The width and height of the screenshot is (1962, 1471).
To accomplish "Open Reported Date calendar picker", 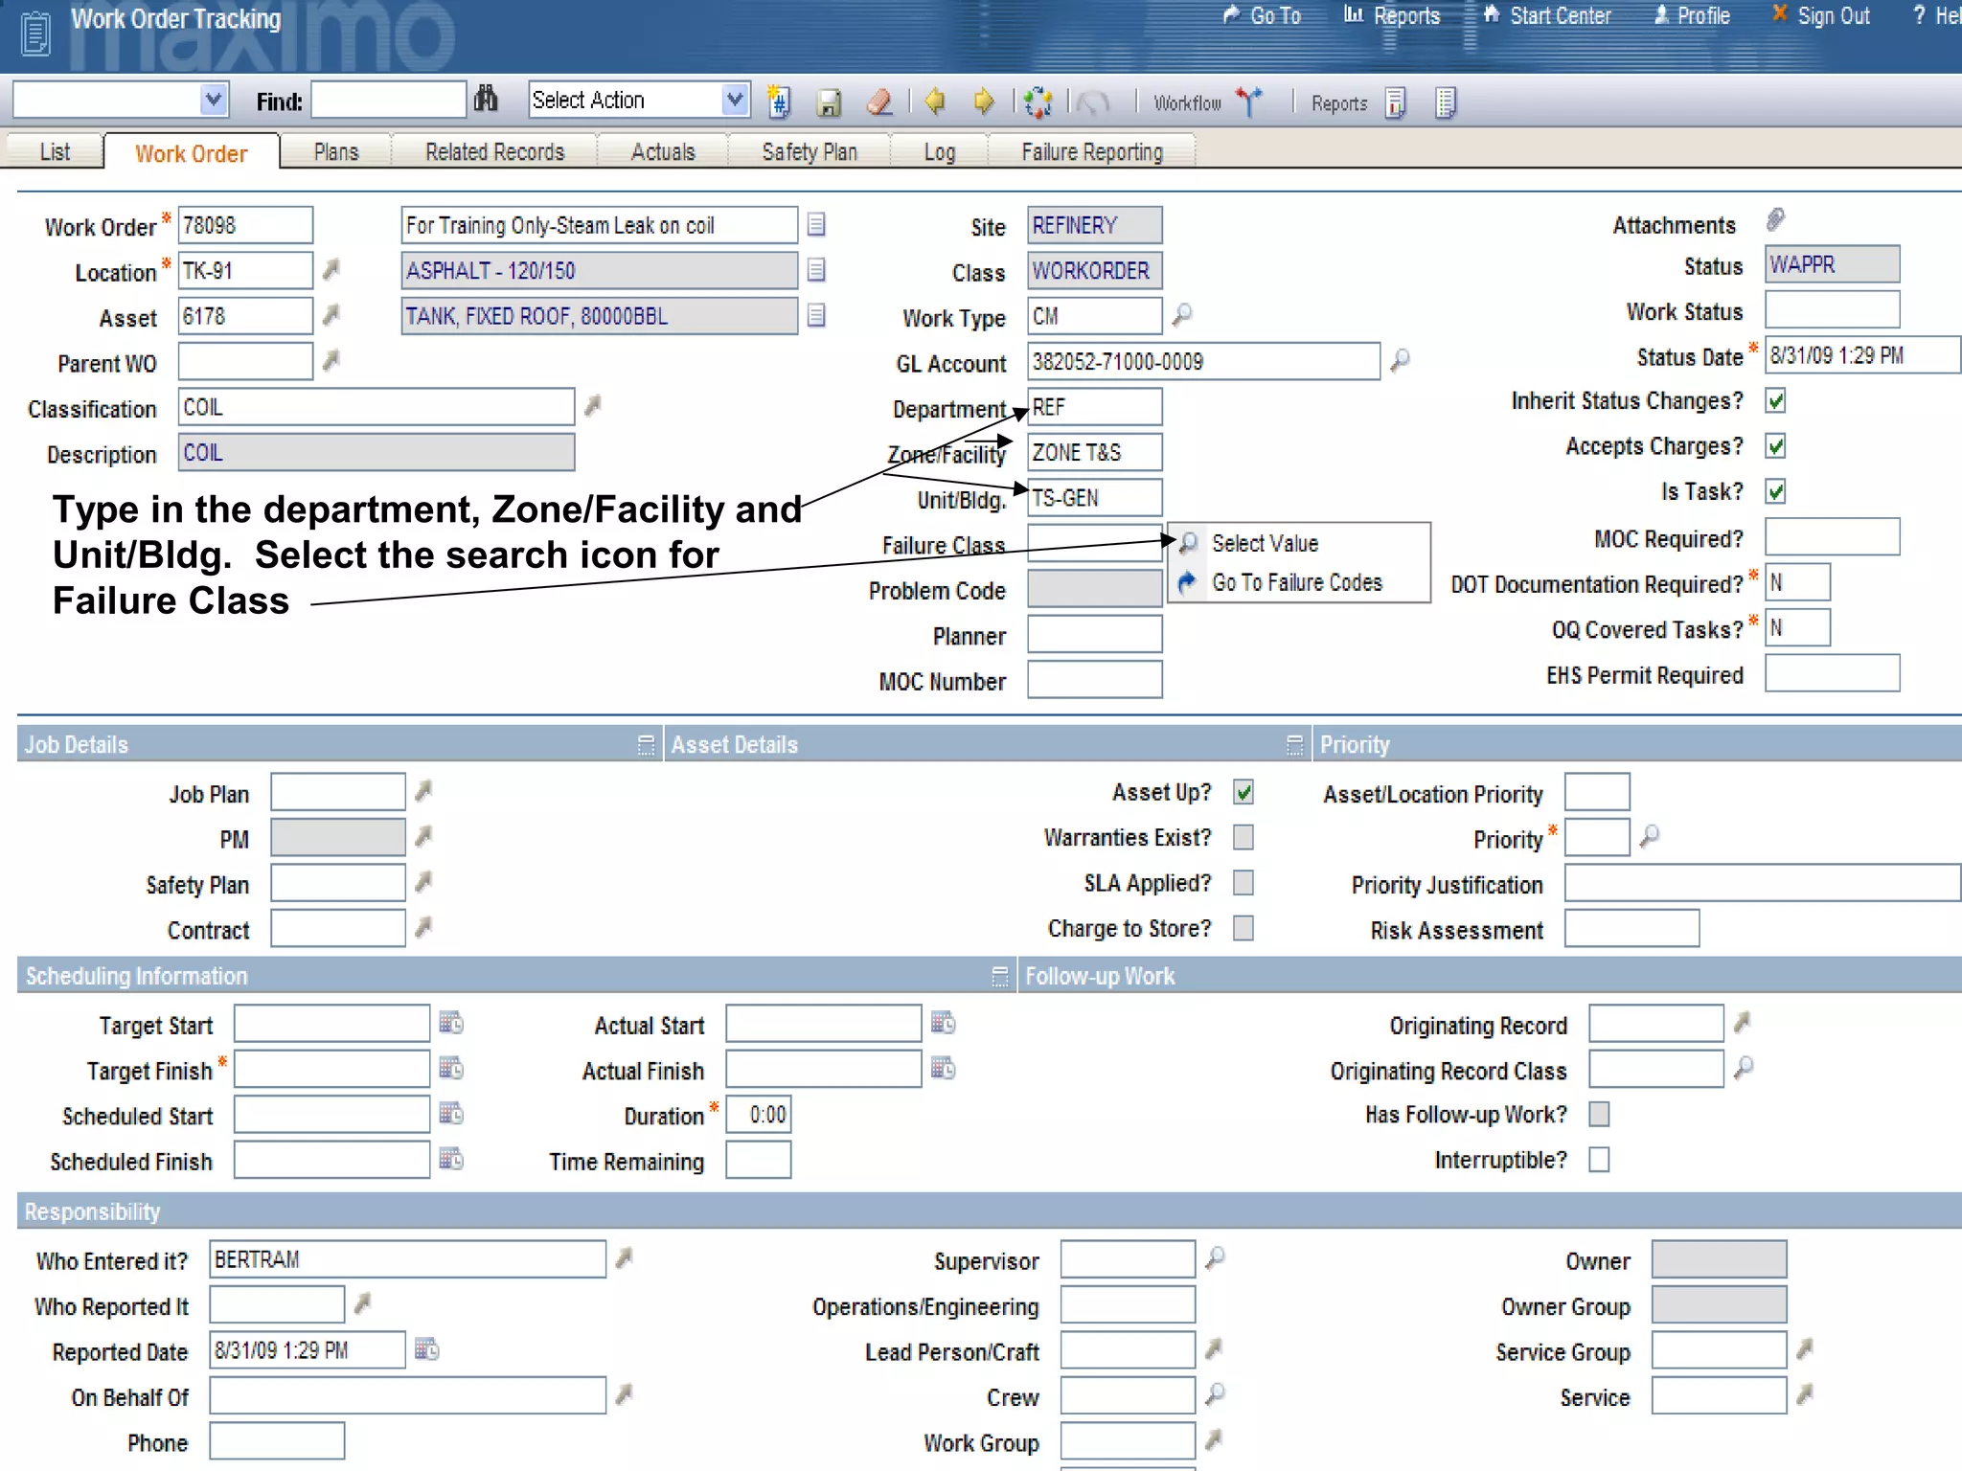I will [426, 1348].
